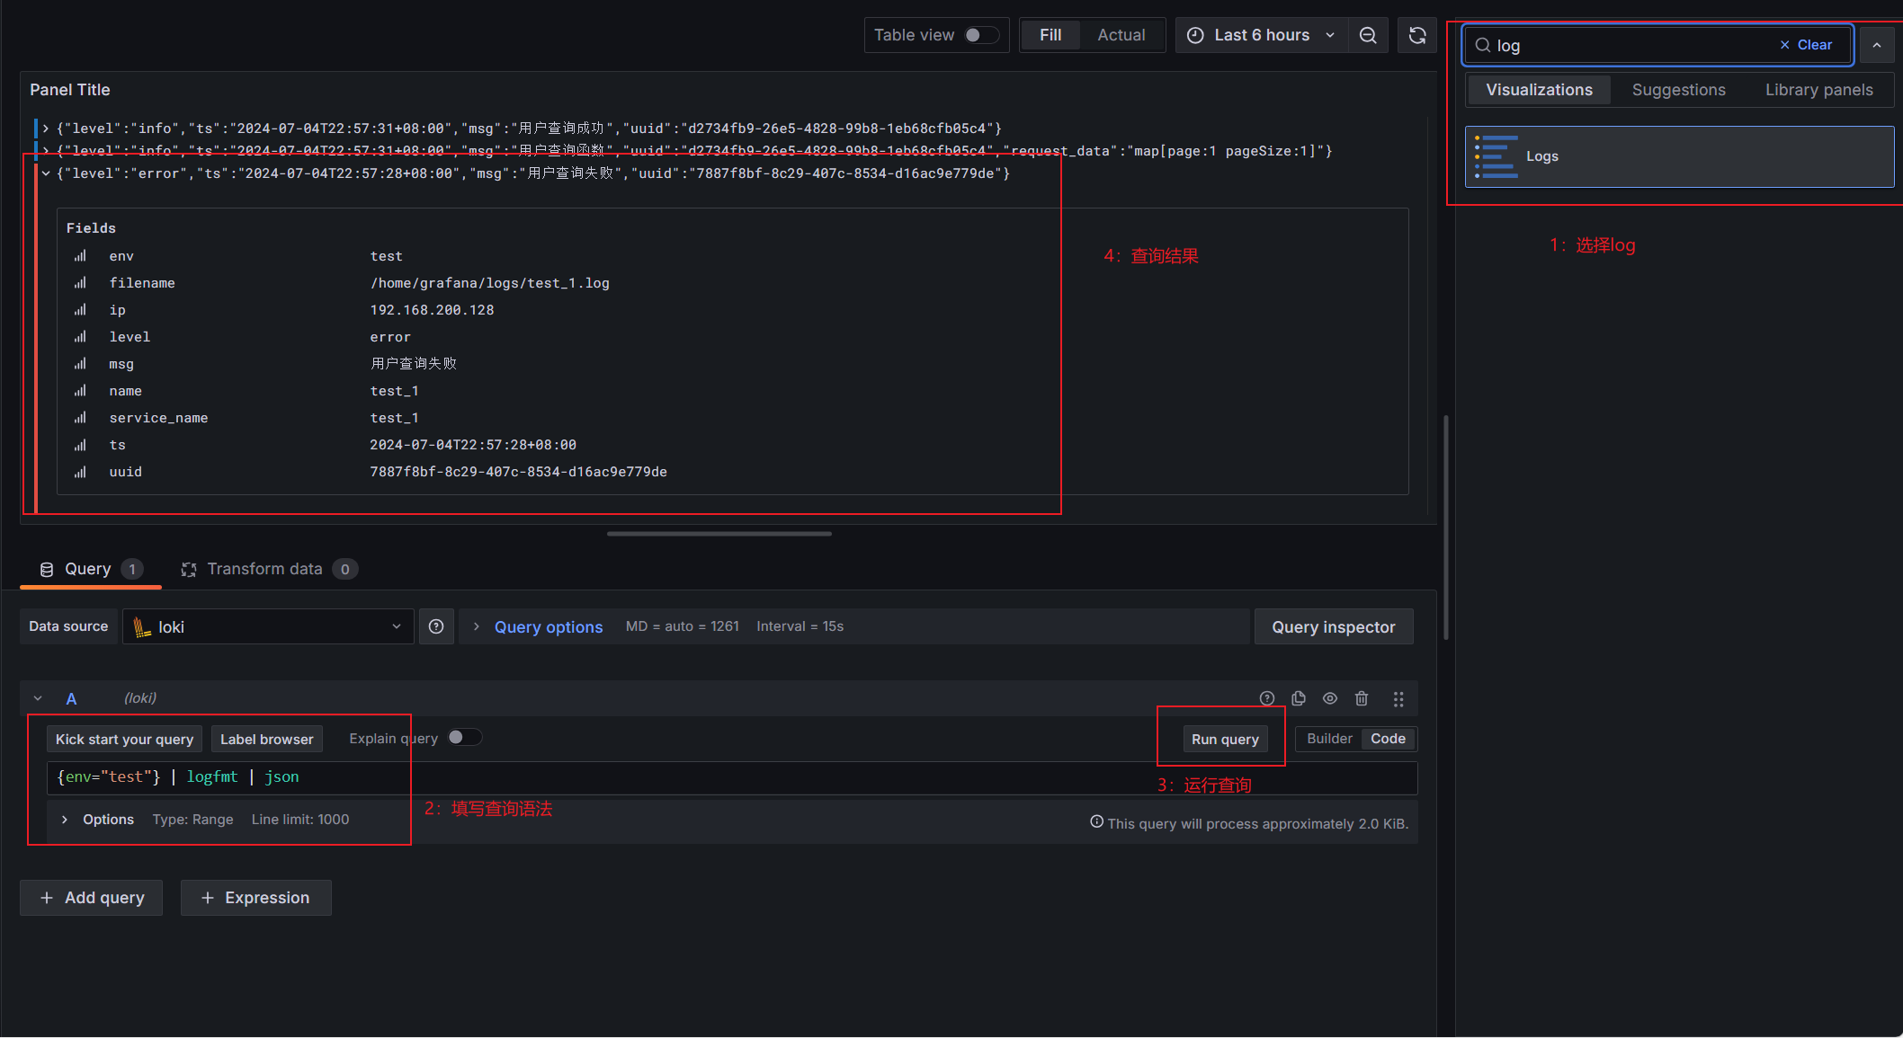Click the panel resize handle bar
The image size is (1903, 1038).
click(x=719, y=534)
